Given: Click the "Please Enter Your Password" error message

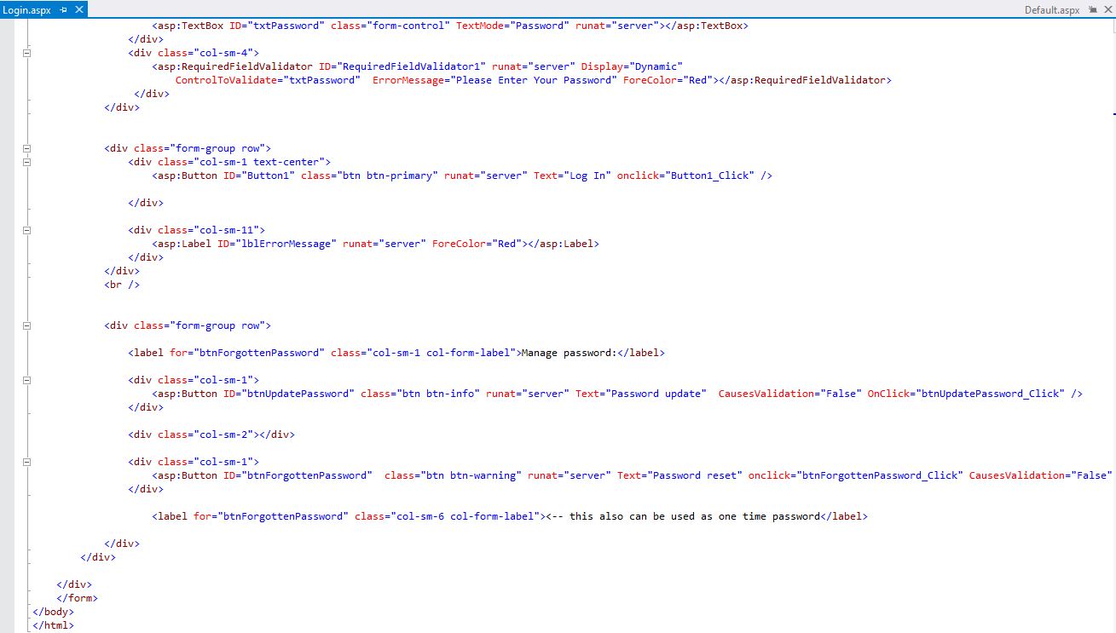Looking at the screenshot, I should pos(533,80).
